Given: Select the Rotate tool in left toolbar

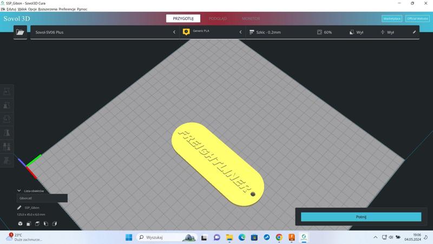Looking at the screenshot, I should [x=7, y=119].
